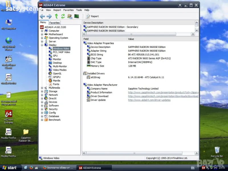The image size is (228, 171).
Task: Open the Recycle Bin desktop icon
Action: [217, 150]
